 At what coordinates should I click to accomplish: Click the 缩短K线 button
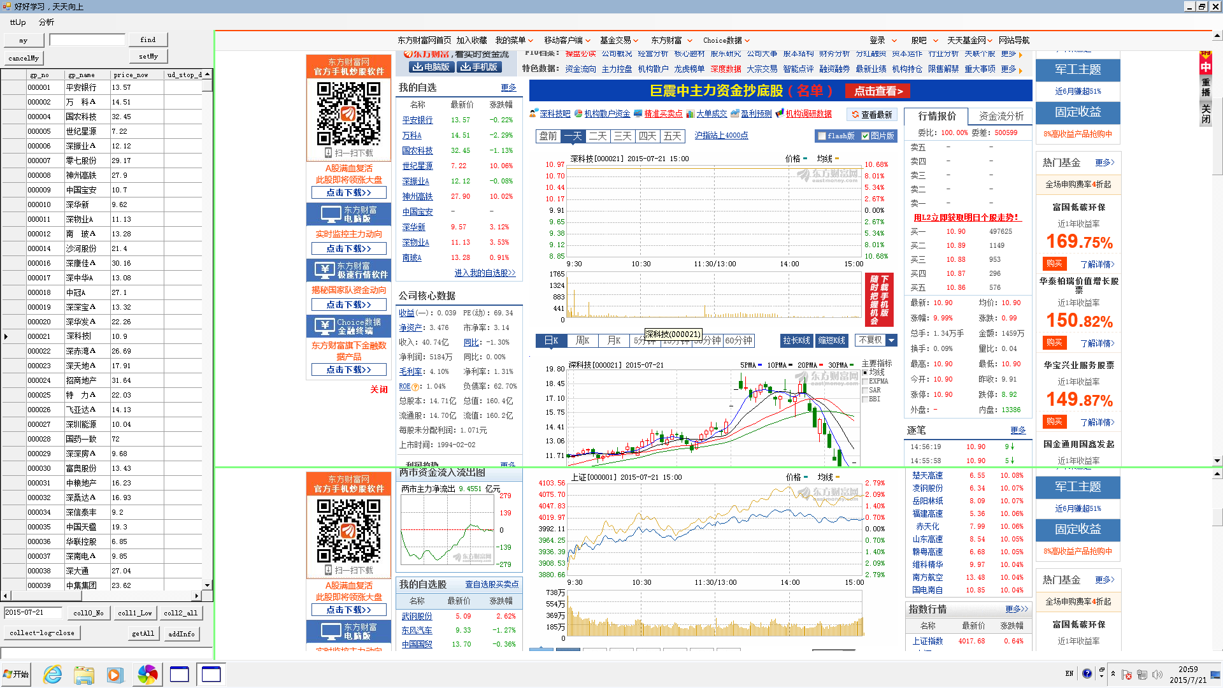pyautogui.click(x=832, y=341)
